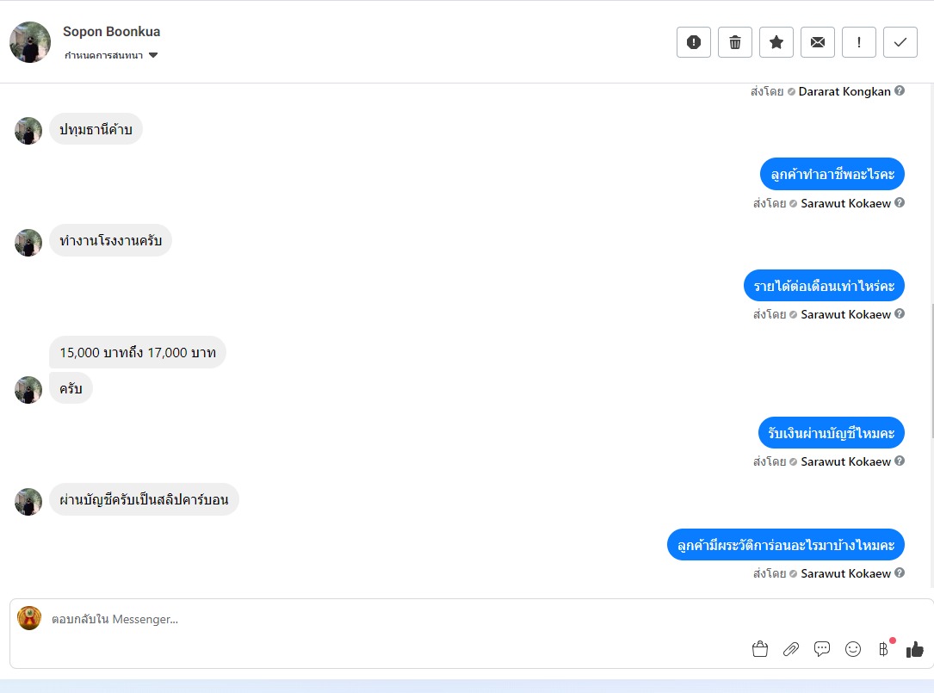The height and width of the screenshot is (693, 934).
Task: Delete conversation using the trash icon
Action: (x=735, y=42)
